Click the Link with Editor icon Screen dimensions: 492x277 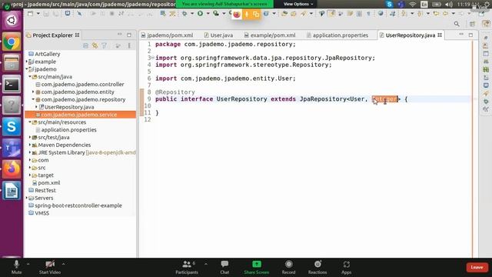click(x=95, y=46)
